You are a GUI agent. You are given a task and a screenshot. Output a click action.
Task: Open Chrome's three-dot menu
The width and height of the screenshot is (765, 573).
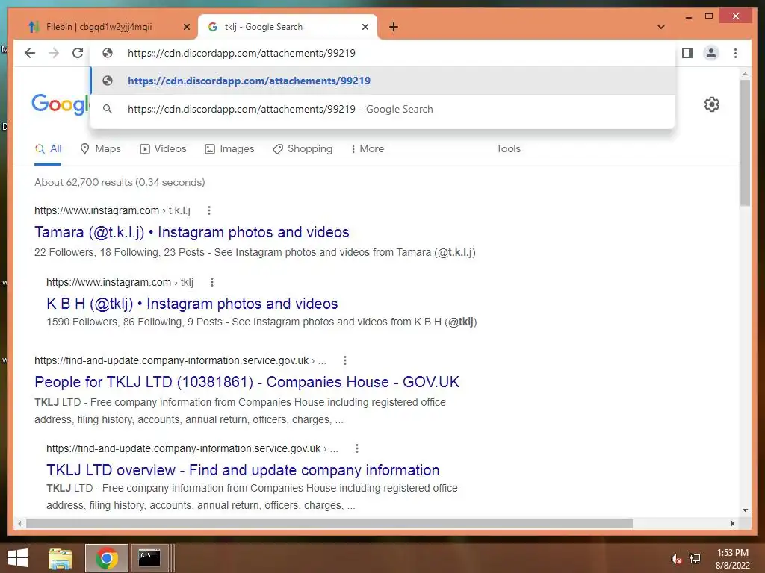735,53
